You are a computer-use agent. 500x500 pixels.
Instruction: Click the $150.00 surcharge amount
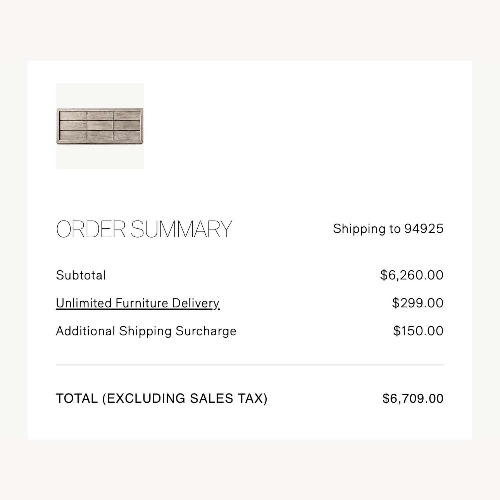pos(418,330)
